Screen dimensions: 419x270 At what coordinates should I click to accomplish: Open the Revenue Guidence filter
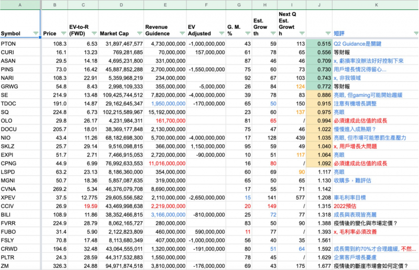click(182, 34)
